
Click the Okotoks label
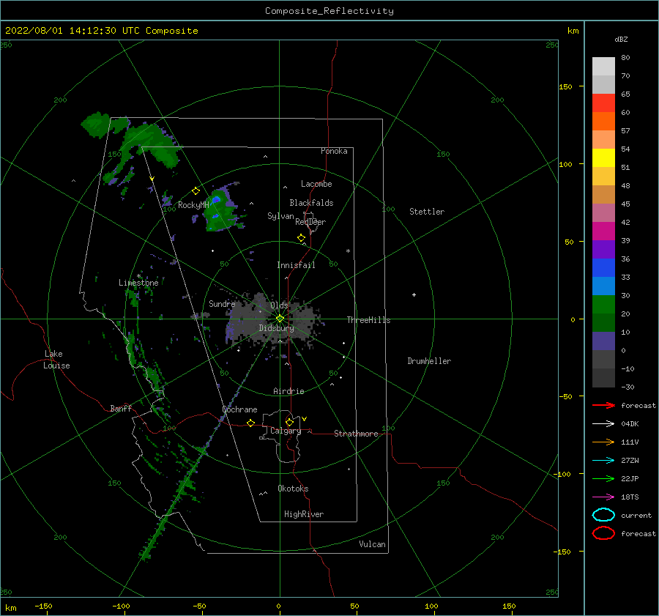[293, 489]
